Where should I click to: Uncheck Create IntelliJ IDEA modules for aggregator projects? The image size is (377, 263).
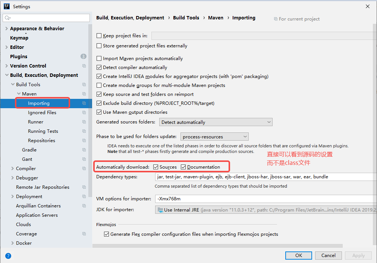99,76
